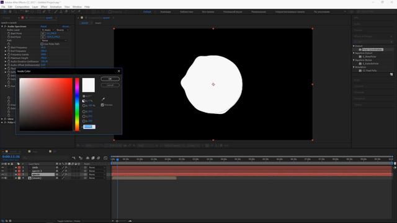Select the Clone Stamp tool
Viewport: 397px width, 223px height.
[61, 12]
